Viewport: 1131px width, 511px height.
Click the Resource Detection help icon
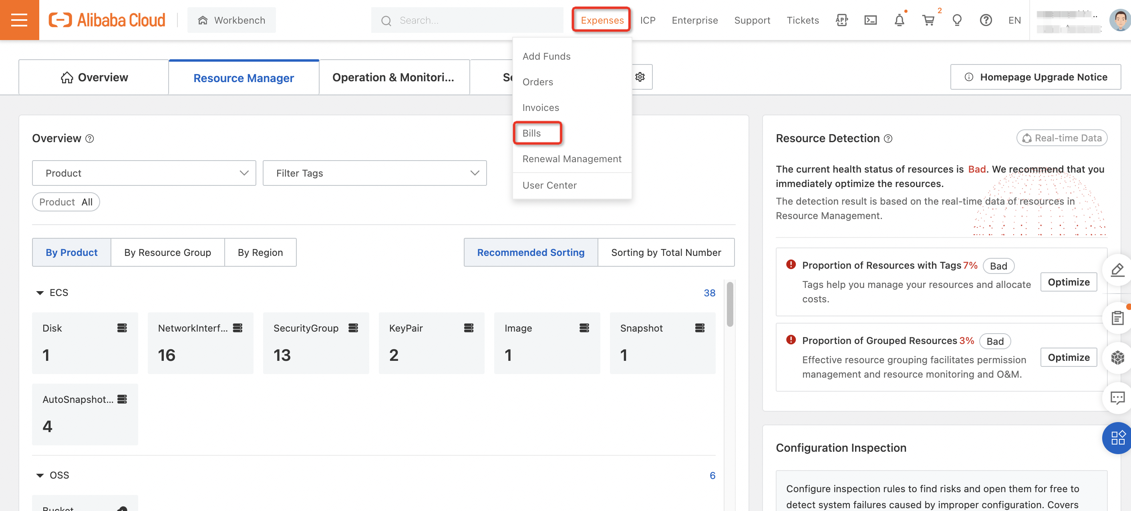pos(888,139)
